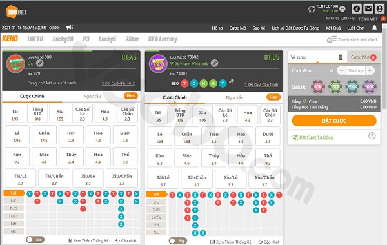Toggle Big switch in Vietlott panel
Viewport: 387px width, 245px height.
[178, 240]
